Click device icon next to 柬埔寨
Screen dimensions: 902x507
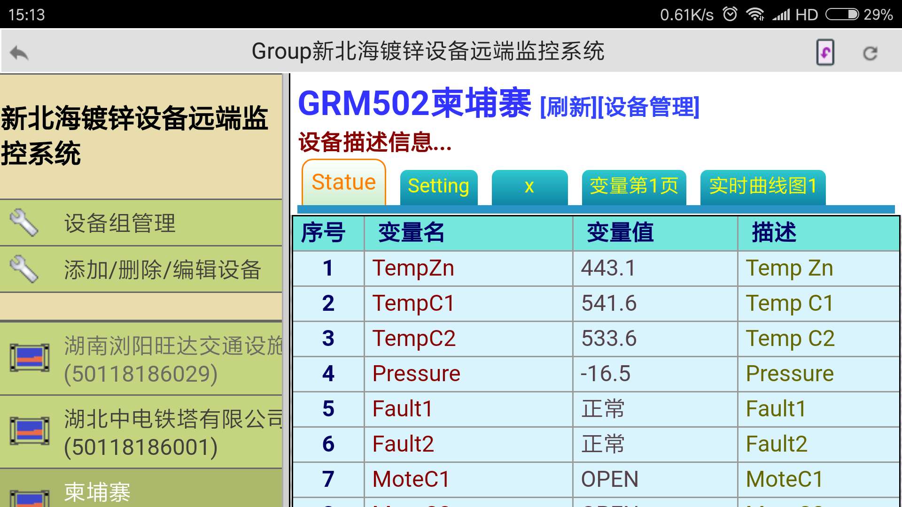pos(30,498)
